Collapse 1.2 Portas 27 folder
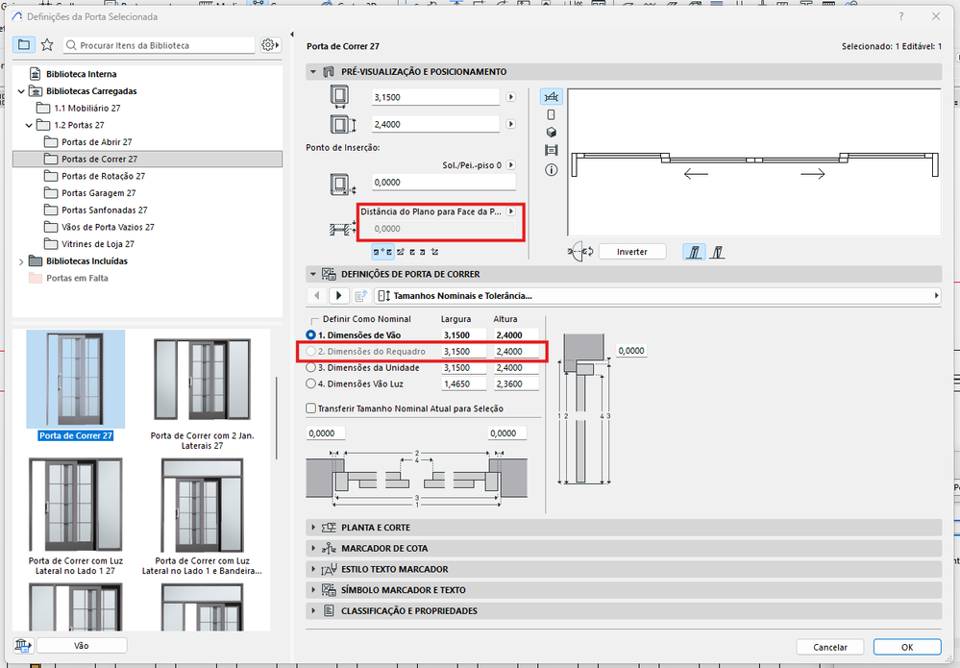 pyautogui.click(x=29, y=125)
